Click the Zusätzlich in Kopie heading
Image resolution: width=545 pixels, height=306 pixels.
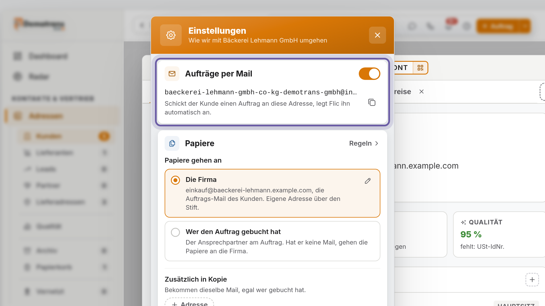click(196, 279)
